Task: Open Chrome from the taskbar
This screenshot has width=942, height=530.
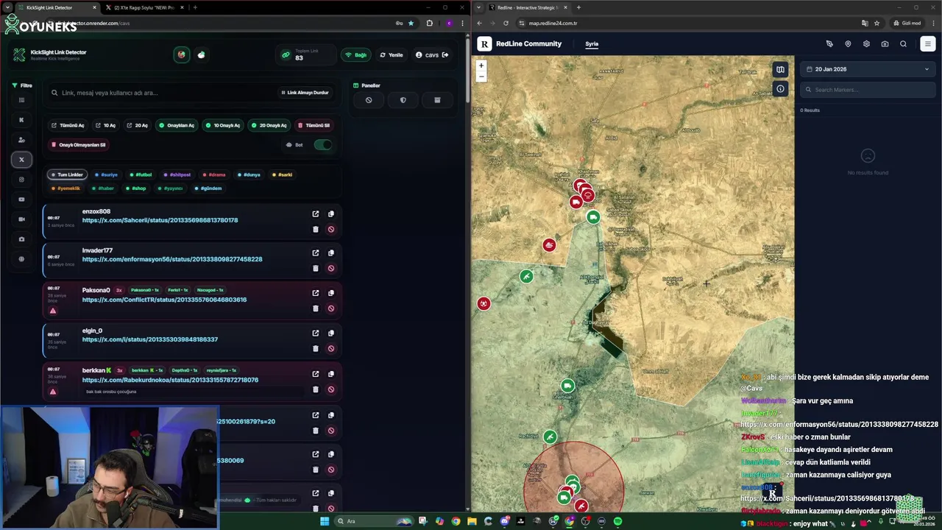Action: (456, 521)
